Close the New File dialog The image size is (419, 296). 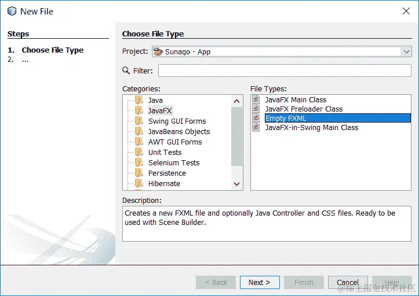click(406, 11)
